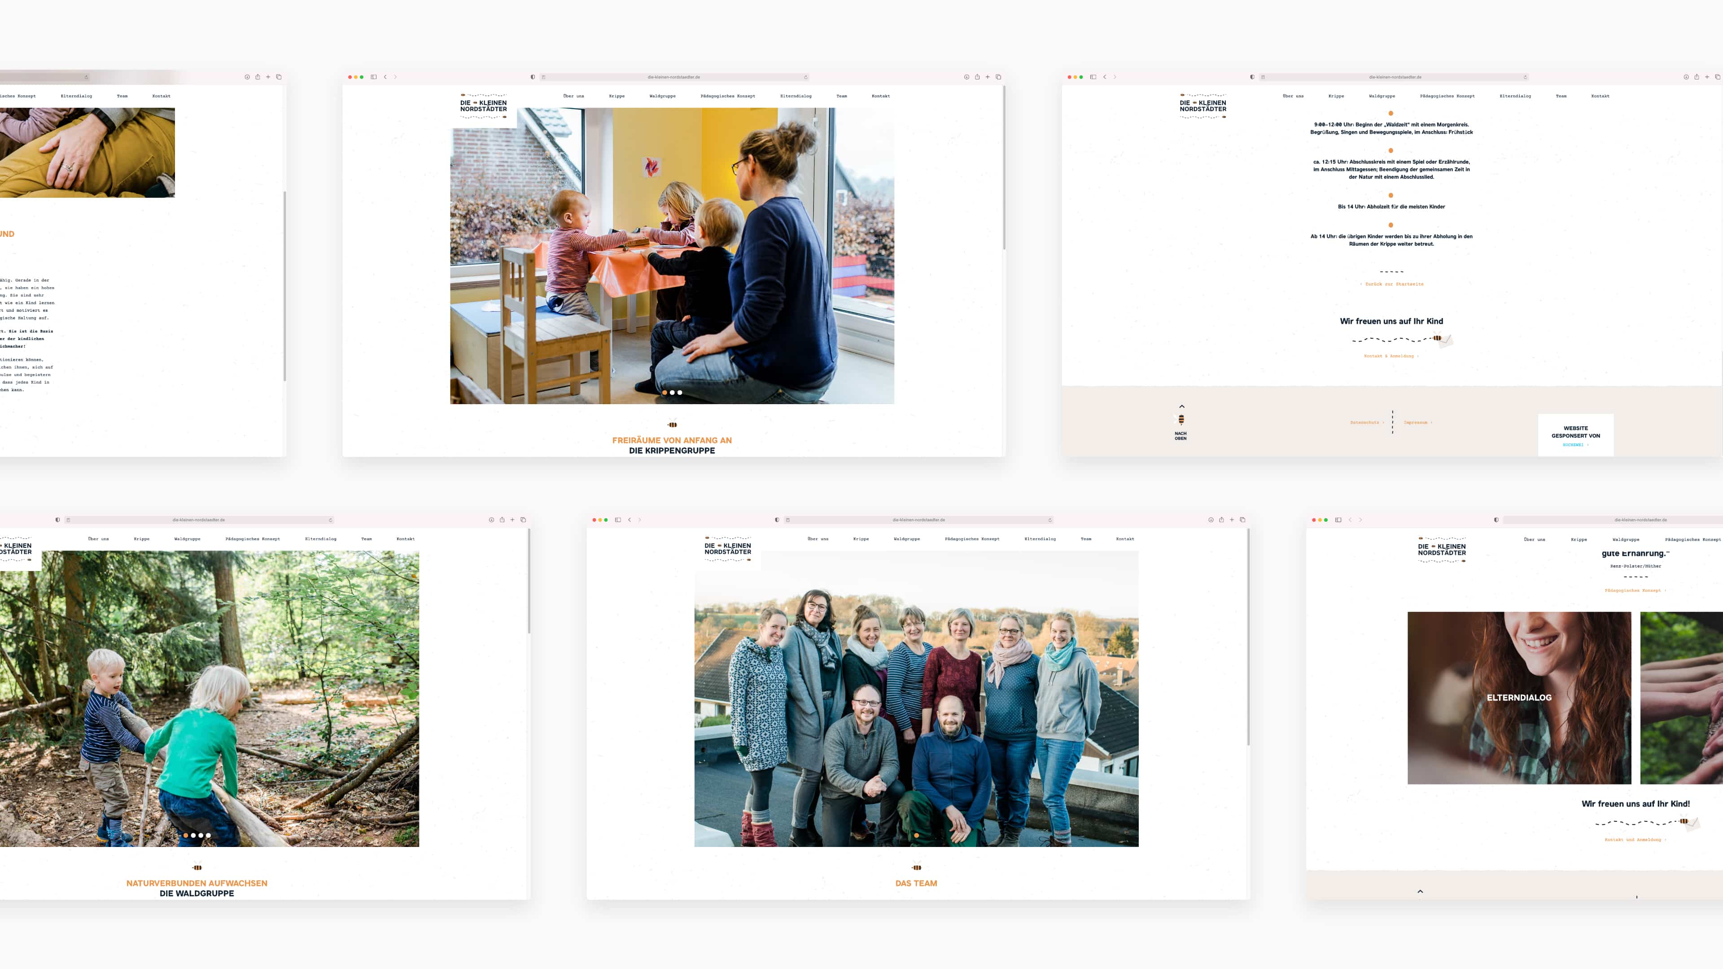Viewport: 1723px width, 969px height.
Task: Click the Datenschutz footer link
Action: point(1366,423)
